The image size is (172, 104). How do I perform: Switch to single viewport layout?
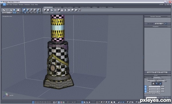[x=33, y=102]
